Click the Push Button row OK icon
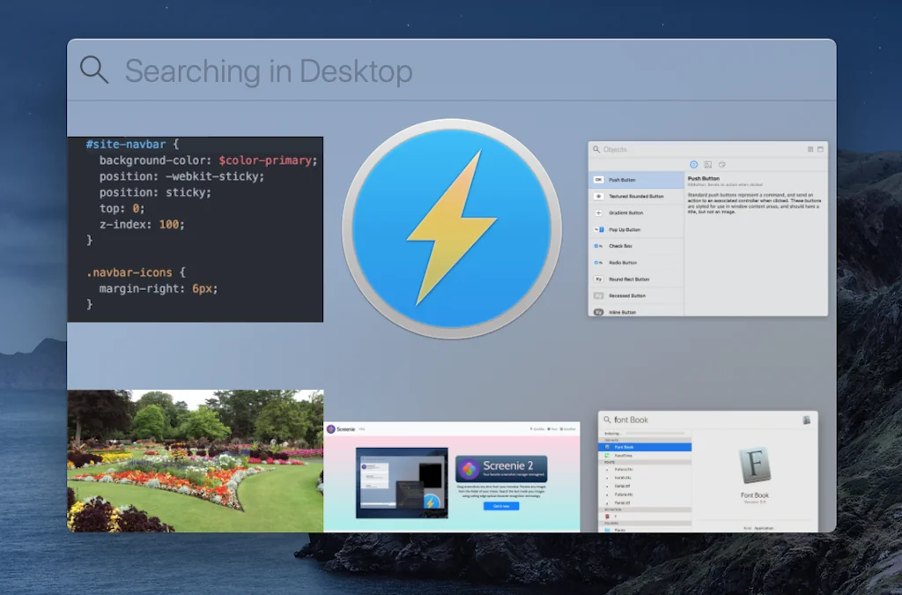This screenshot has height=595, width=902. (598, 180)
